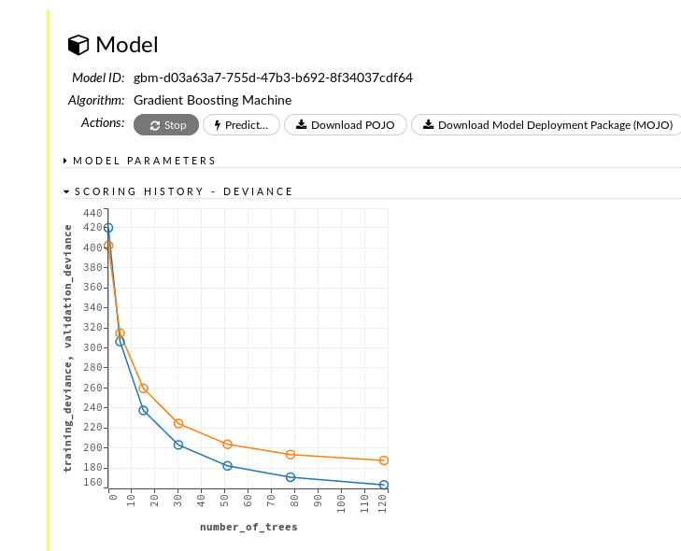Click the last blue point at 120 trees
Viewport: 681px width, 551px height.
click(384, 485)
